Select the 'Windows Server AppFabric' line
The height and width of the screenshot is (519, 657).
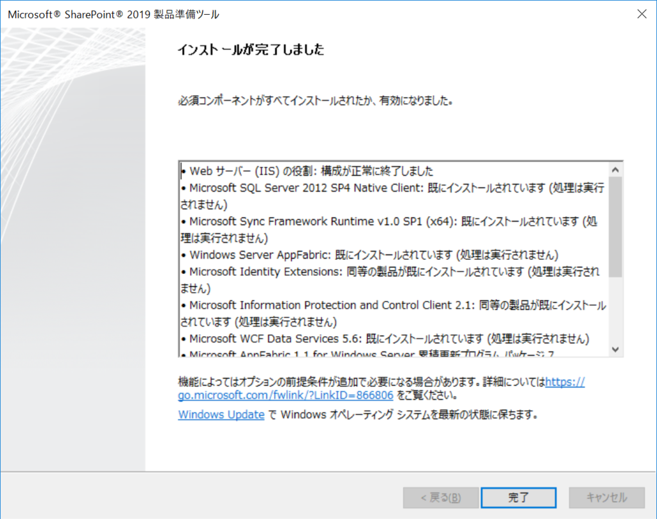tap(370, 255)
